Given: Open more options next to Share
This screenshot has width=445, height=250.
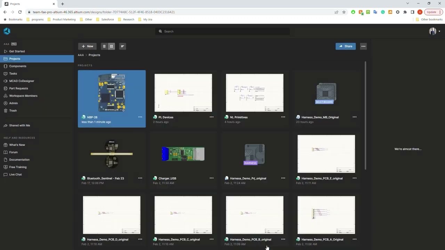Looking at the screenshot, I should (x=363, y=46).
